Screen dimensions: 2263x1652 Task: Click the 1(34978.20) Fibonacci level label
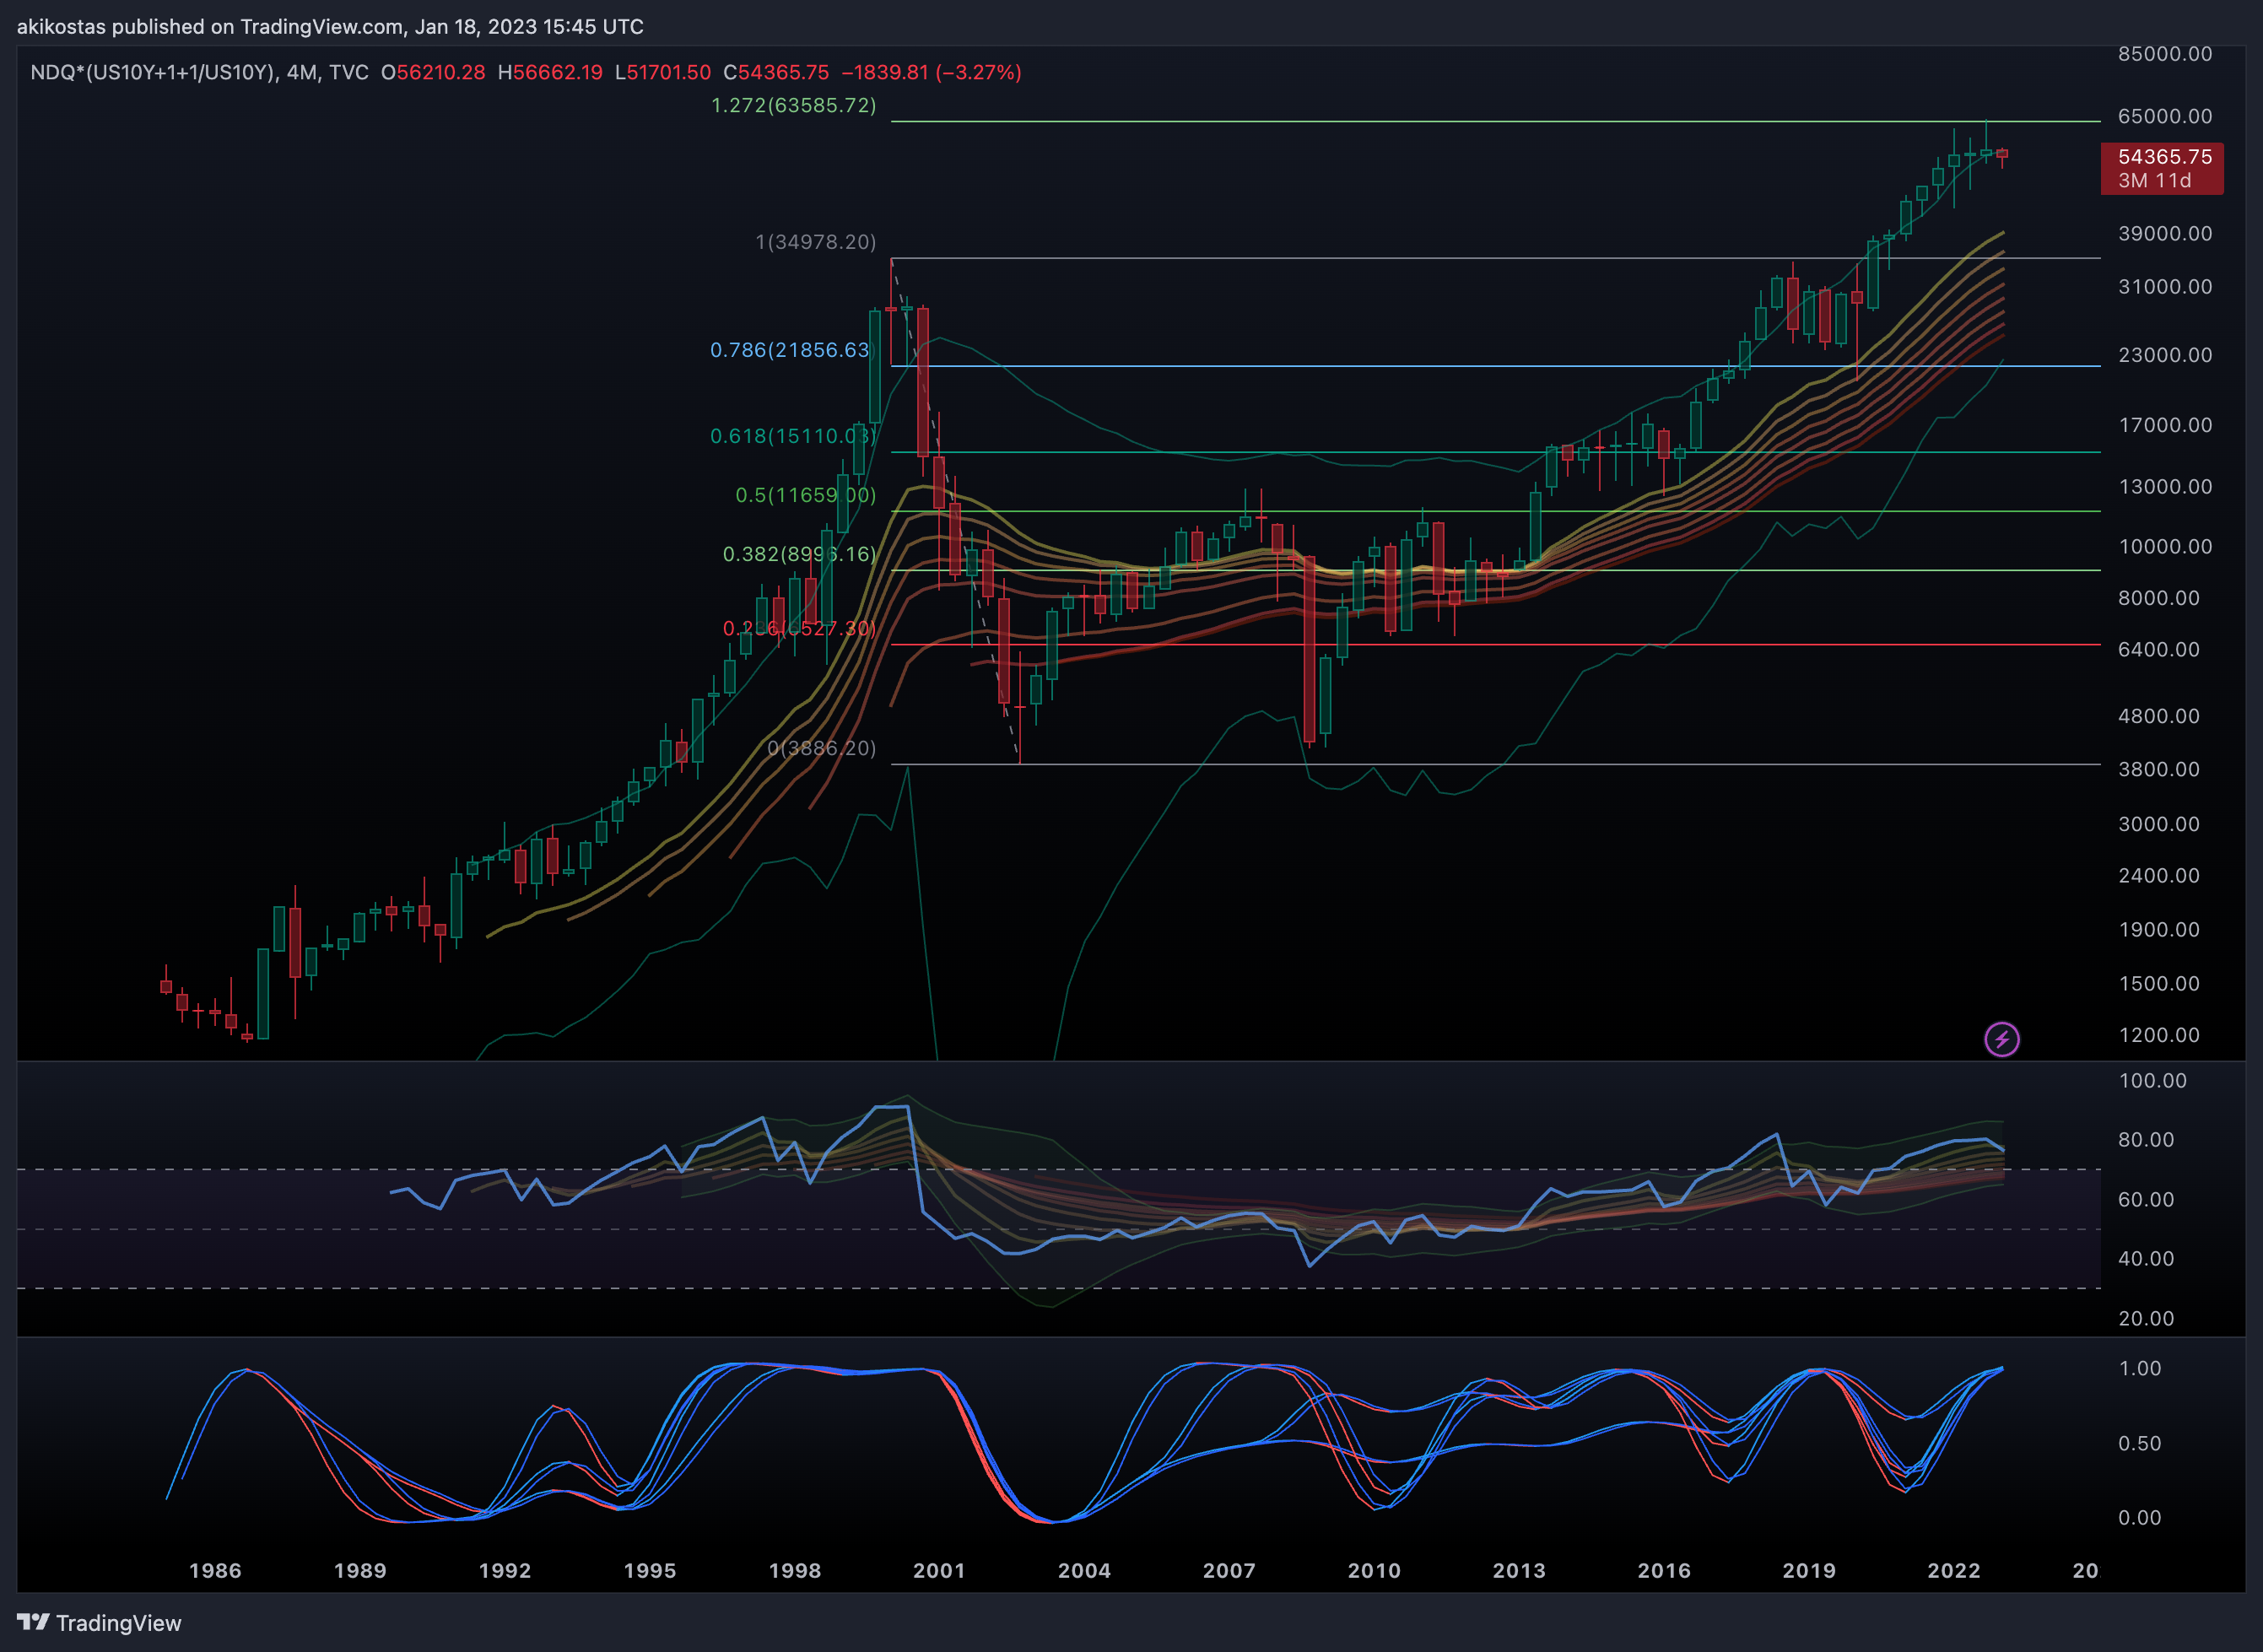click(x=815, y=242)
